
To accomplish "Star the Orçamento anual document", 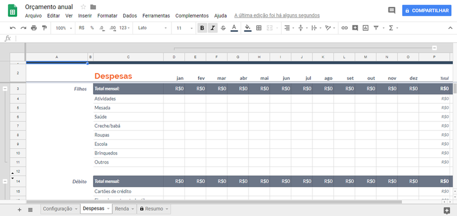I will pos(83,7).
